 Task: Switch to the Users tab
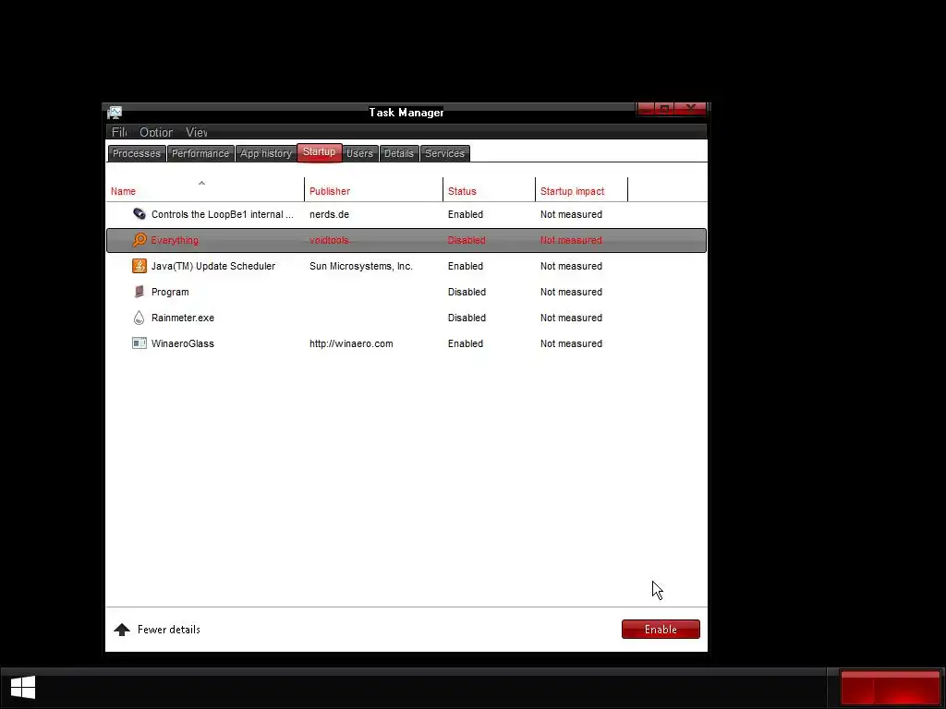359,154
